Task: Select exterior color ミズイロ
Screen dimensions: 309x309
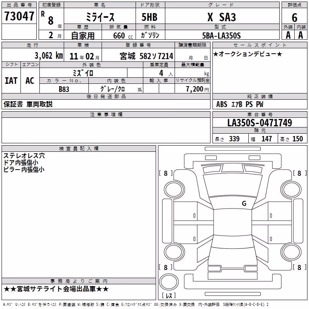Action: (x=83, y=73)
